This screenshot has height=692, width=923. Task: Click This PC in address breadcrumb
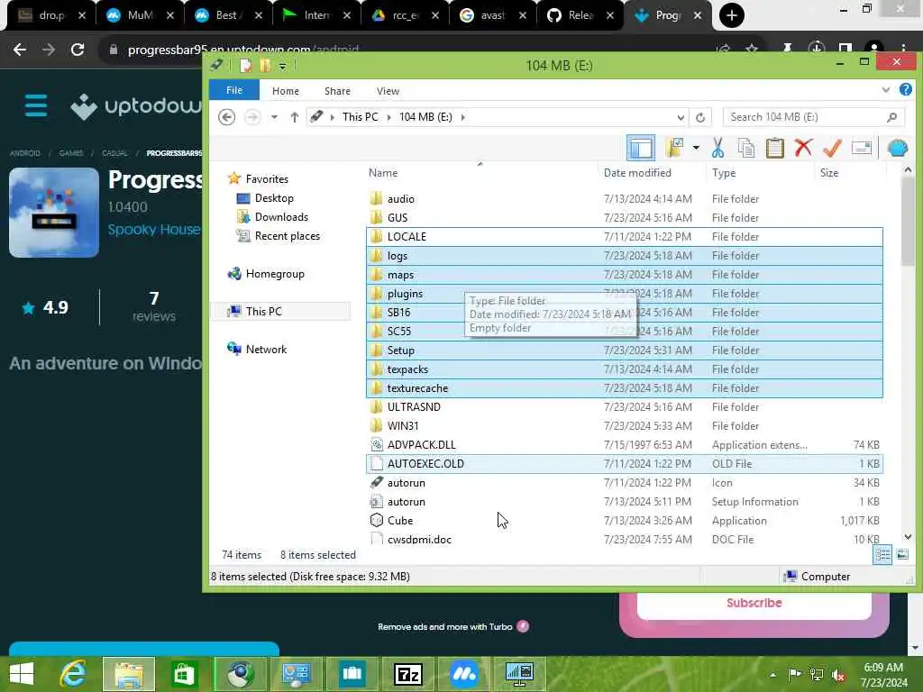[x=361, y=116]
